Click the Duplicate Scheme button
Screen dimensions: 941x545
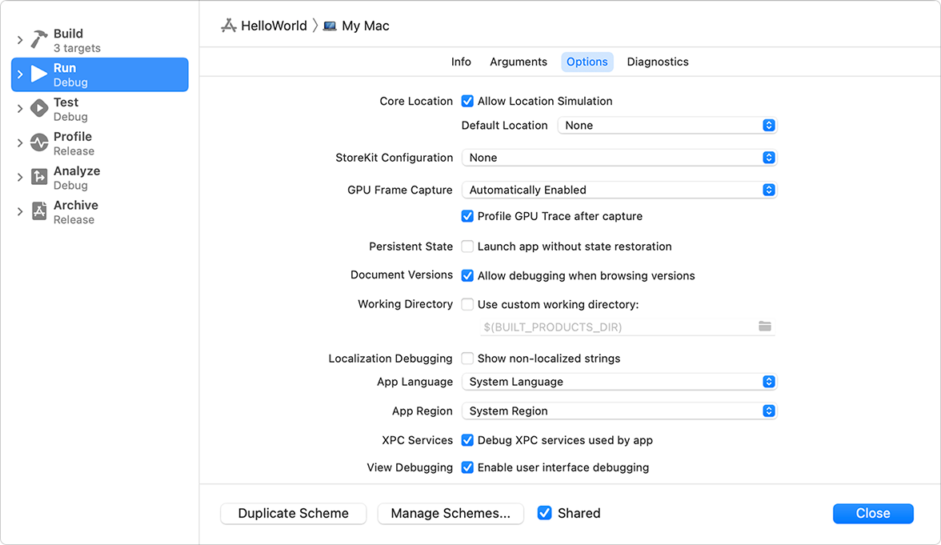click(x=293, y=514)
